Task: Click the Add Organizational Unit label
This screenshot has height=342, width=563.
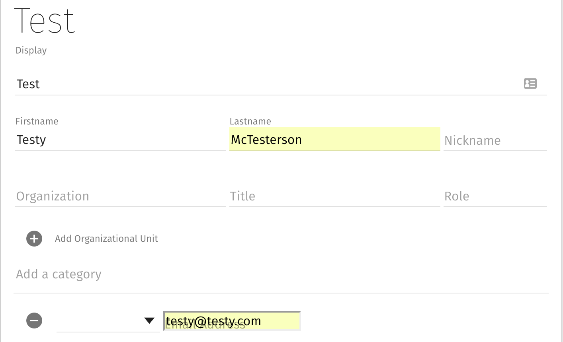Action: (x=106, y=239)
